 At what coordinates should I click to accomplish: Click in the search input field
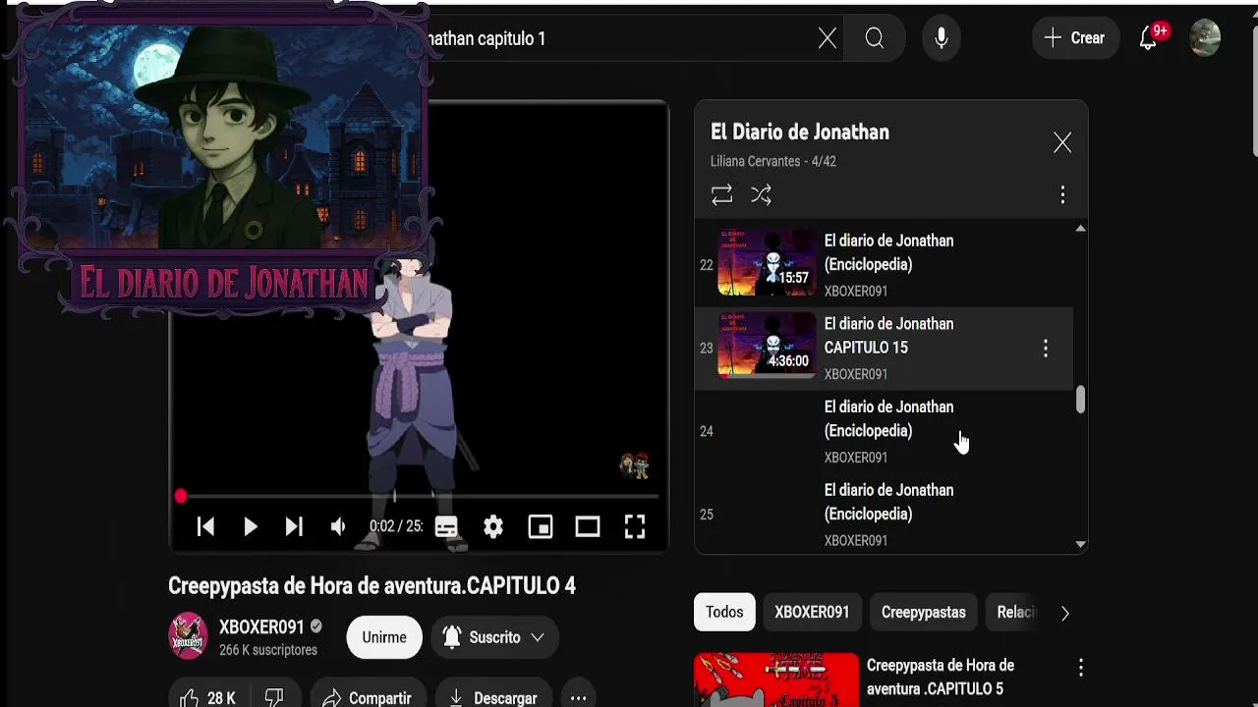tap(619, 38)
